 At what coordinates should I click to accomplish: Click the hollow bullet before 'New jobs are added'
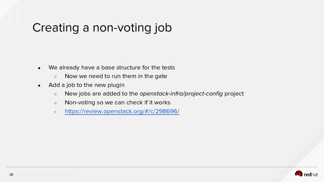(55, 94)
